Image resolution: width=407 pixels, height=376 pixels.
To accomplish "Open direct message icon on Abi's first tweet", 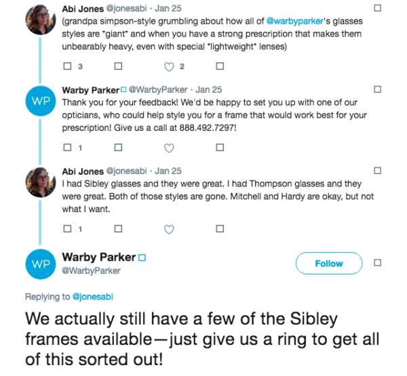I will [220, 66].
